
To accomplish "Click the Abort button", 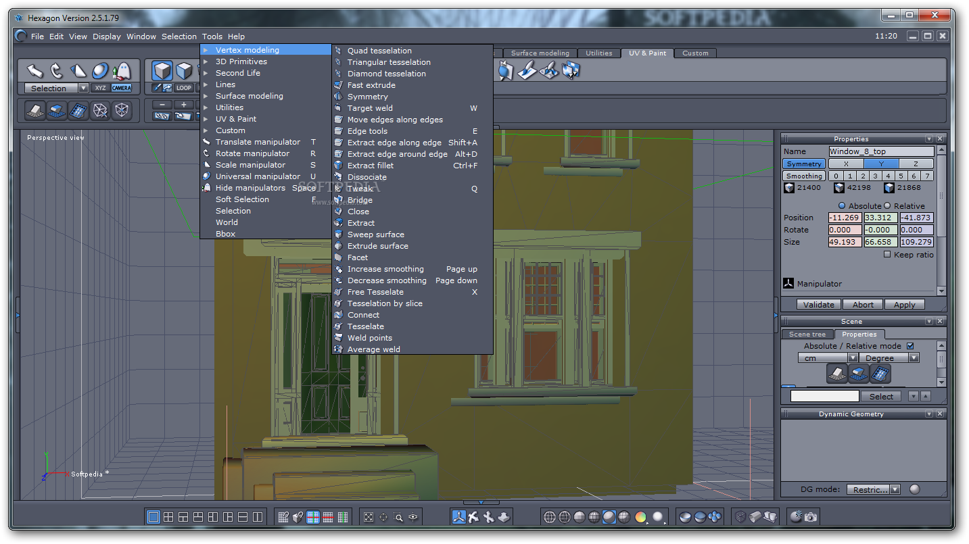I will 863,305.
